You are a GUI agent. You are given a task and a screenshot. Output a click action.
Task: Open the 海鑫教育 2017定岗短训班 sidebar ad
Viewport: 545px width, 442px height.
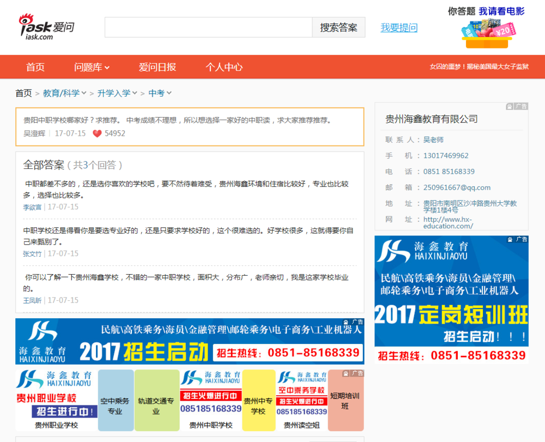451,300
